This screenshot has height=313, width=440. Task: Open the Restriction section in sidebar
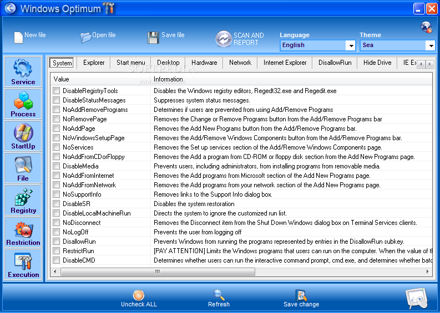[x=23, y=232]
